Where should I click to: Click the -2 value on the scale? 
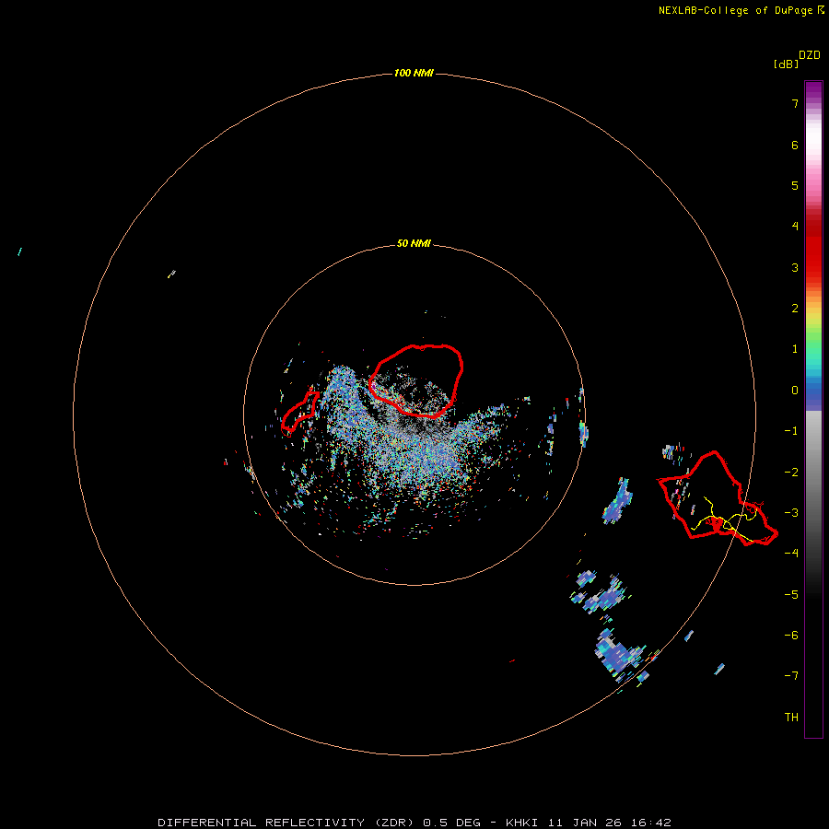coord(791,473)
